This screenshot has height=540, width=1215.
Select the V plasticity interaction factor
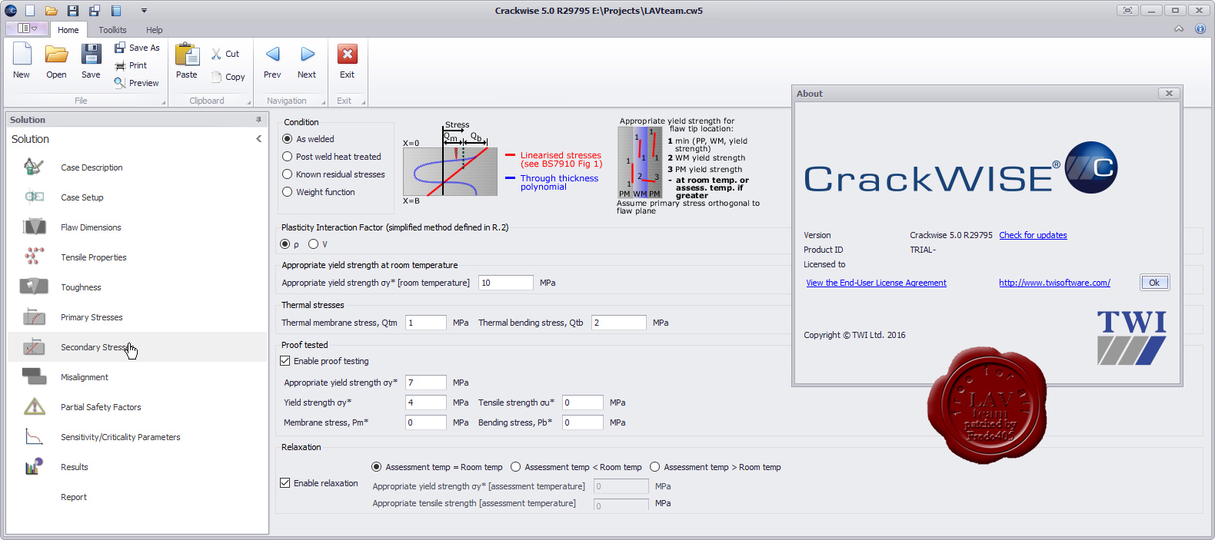[x=313, y=244]
